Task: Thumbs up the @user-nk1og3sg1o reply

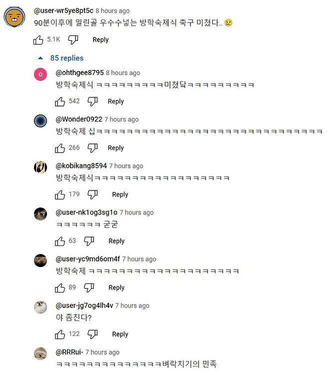Action: (x=60, y=241)
